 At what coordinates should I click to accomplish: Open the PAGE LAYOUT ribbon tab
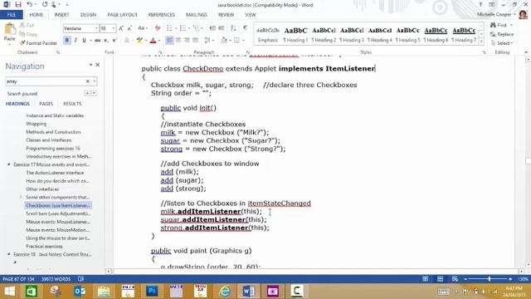coord(122,15)
